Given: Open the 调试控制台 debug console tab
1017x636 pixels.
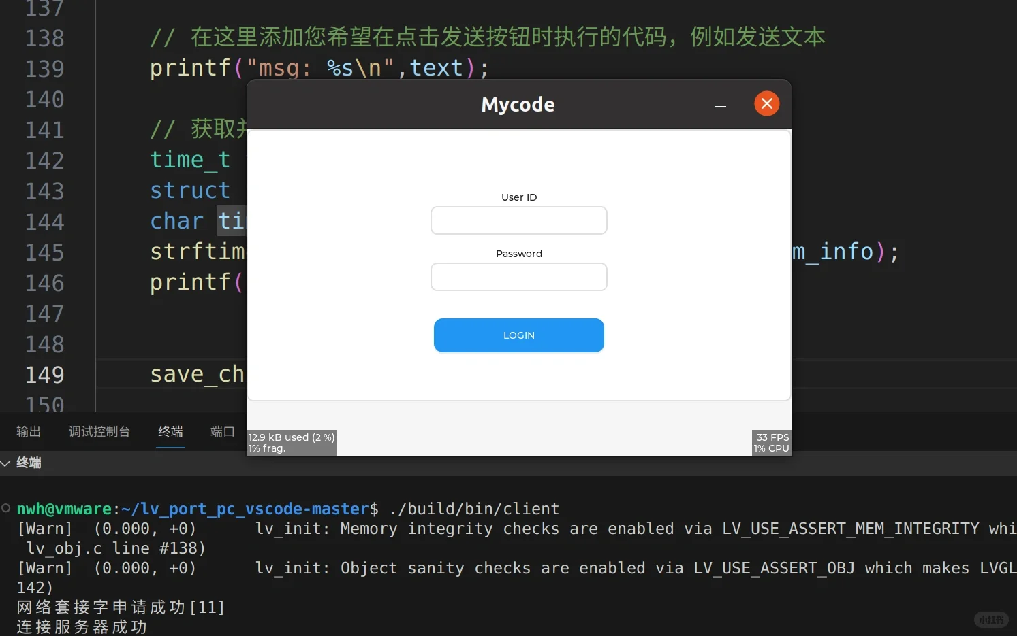Looking at the screenshot, I should tap(99, 431).
